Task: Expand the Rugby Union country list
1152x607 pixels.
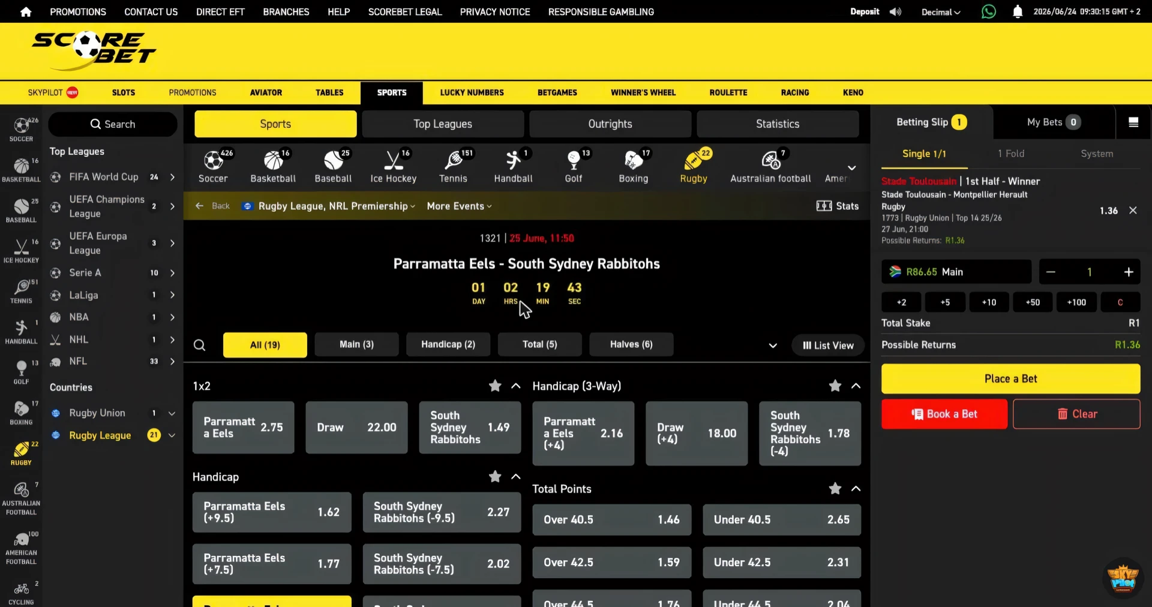Action: tap(172, 413)
